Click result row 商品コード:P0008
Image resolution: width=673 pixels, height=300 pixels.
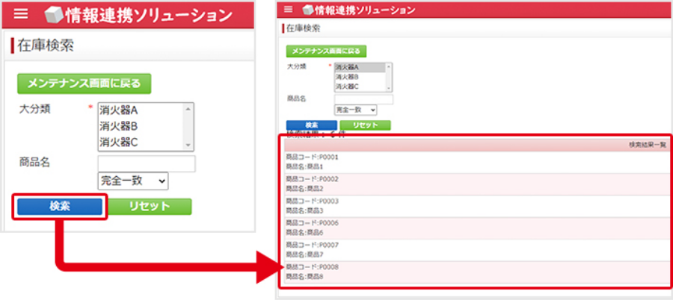(x=476, y=272)
